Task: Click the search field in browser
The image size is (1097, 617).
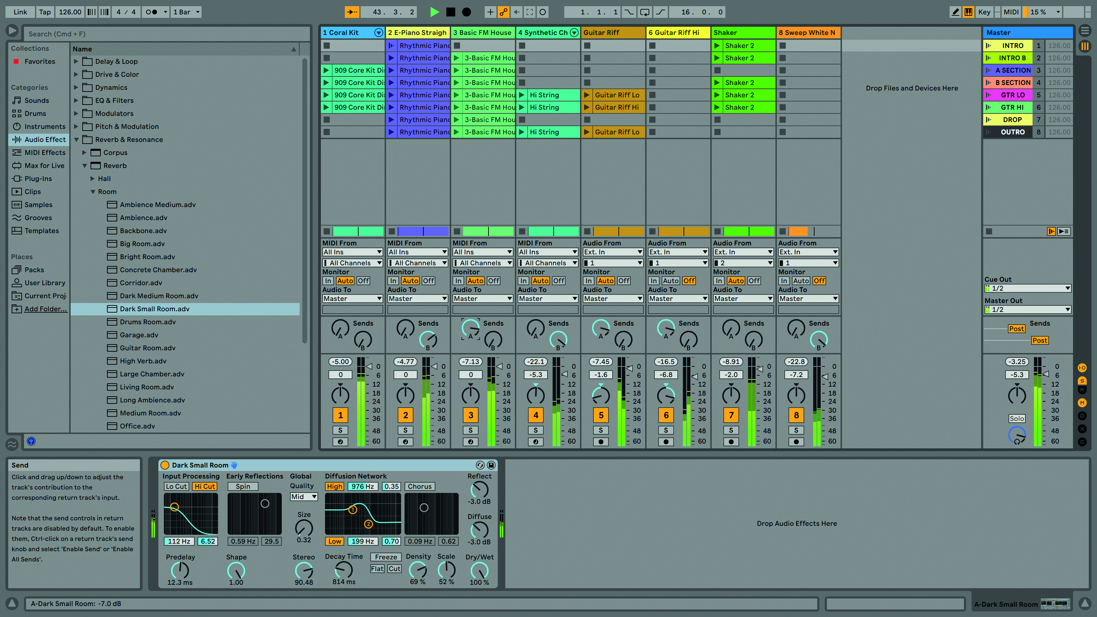Action: 166,34
